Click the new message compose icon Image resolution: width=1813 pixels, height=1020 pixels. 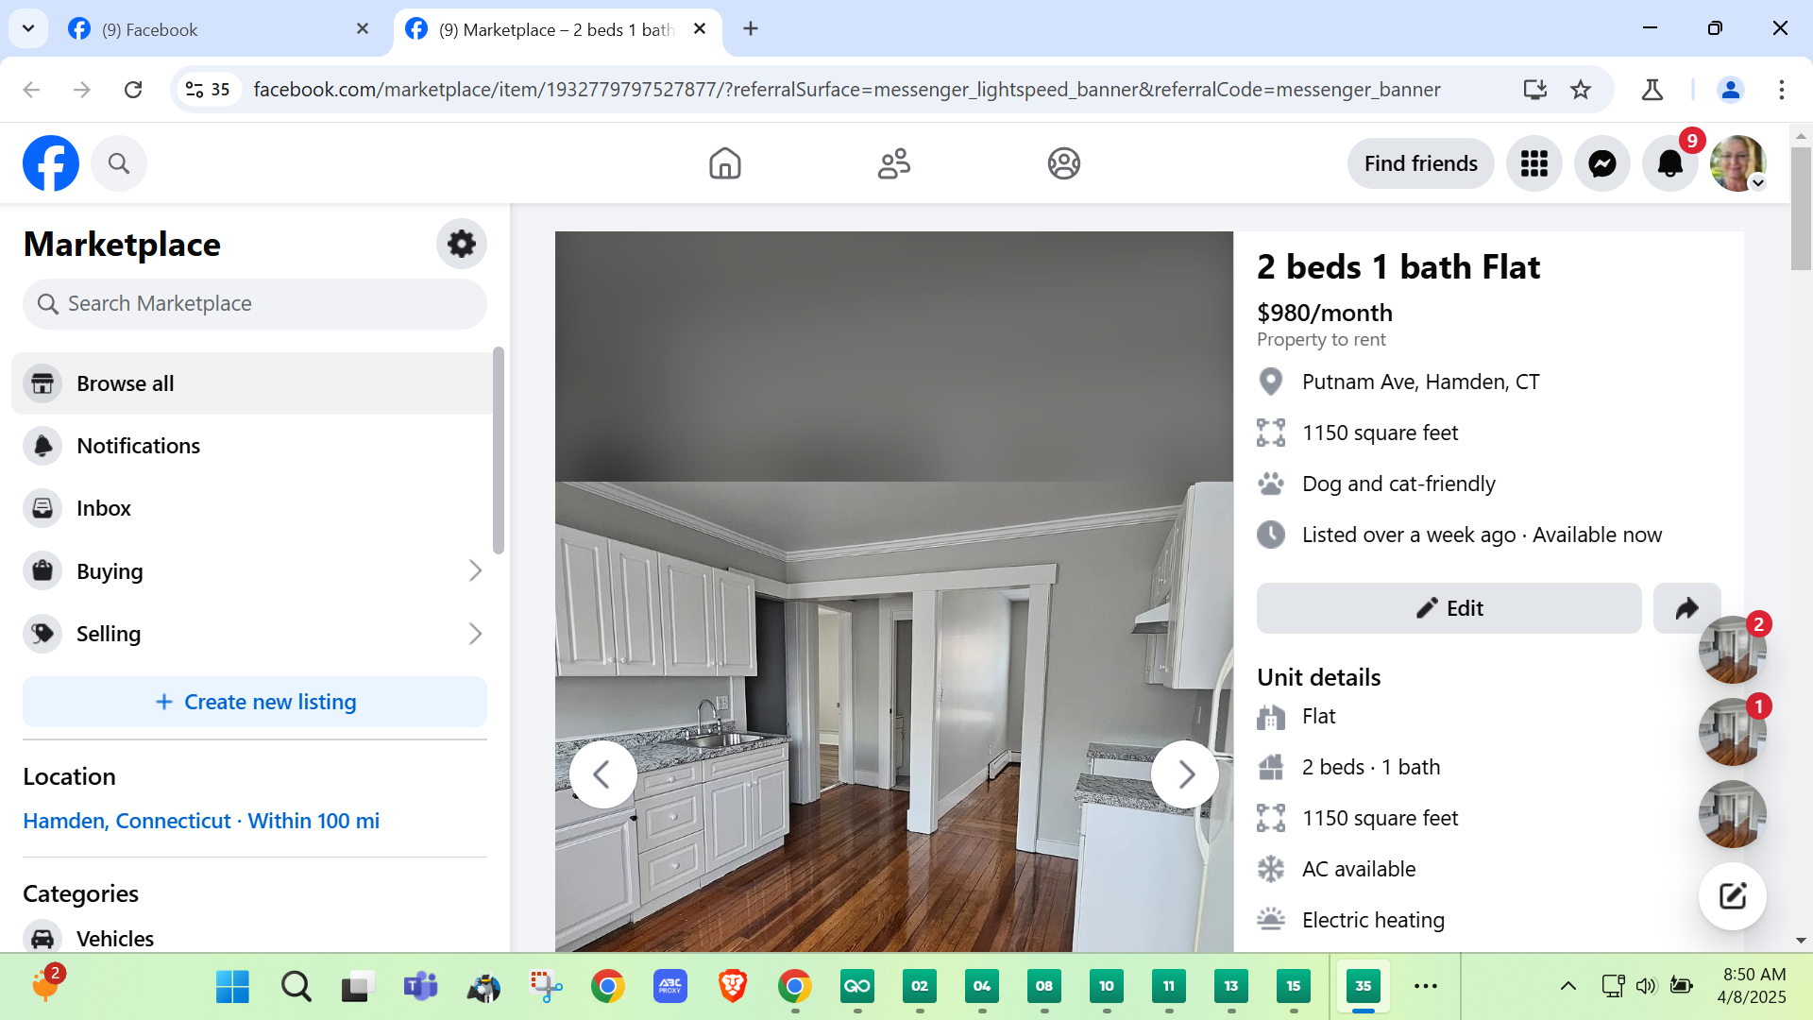click(1732, 895)
